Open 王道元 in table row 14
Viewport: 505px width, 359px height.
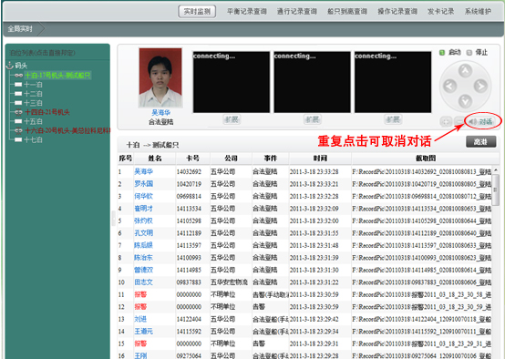tap(144, 331)
